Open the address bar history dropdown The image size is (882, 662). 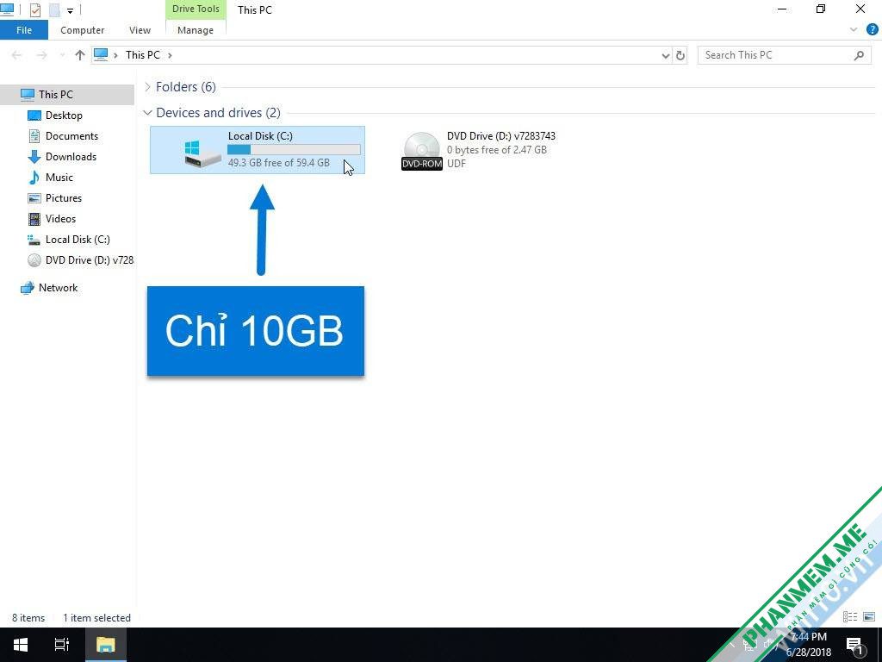(666, 55)
